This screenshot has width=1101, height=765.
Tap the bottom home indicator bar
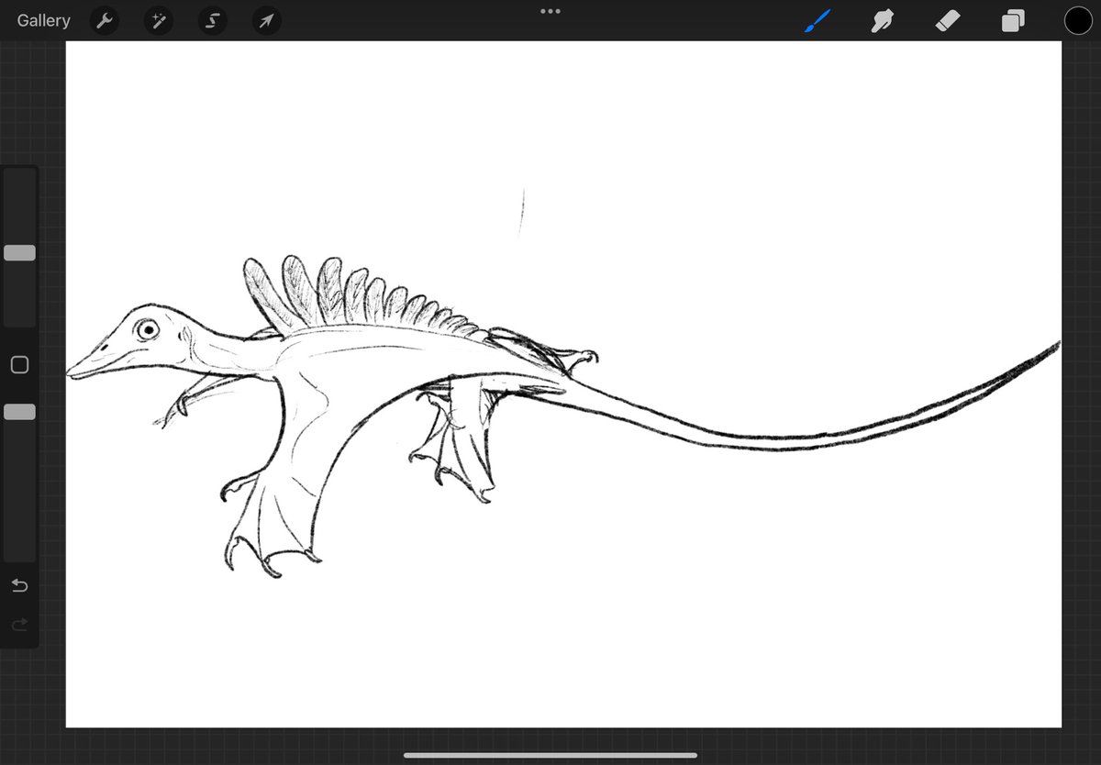(x=550, y=754)
